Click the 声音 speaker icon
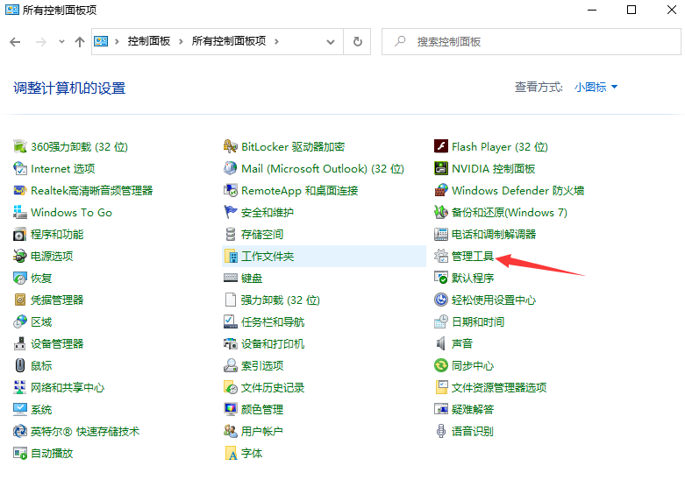This screenshot has width=685, height=494. point(441,344)
